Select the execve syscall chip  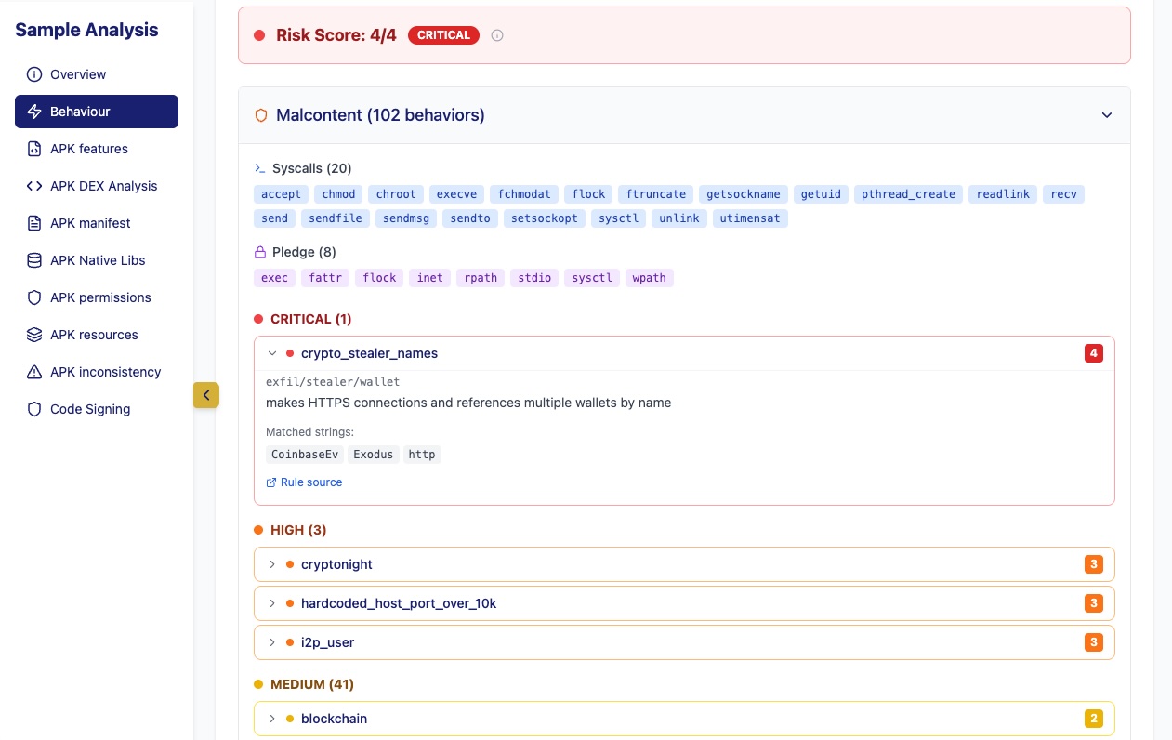click(456, 194)
